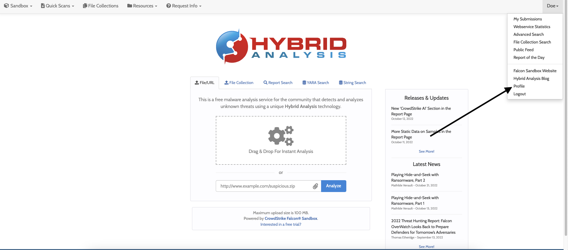Select Public Feed from the menu
Viewport: 568px width, 250px height.
pos(523,50)
